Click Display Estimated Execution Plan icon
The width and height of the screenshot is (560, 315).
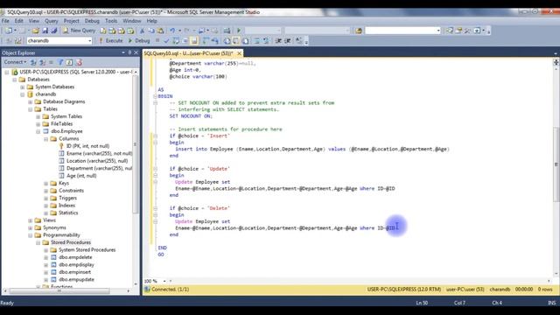(176, 41)
